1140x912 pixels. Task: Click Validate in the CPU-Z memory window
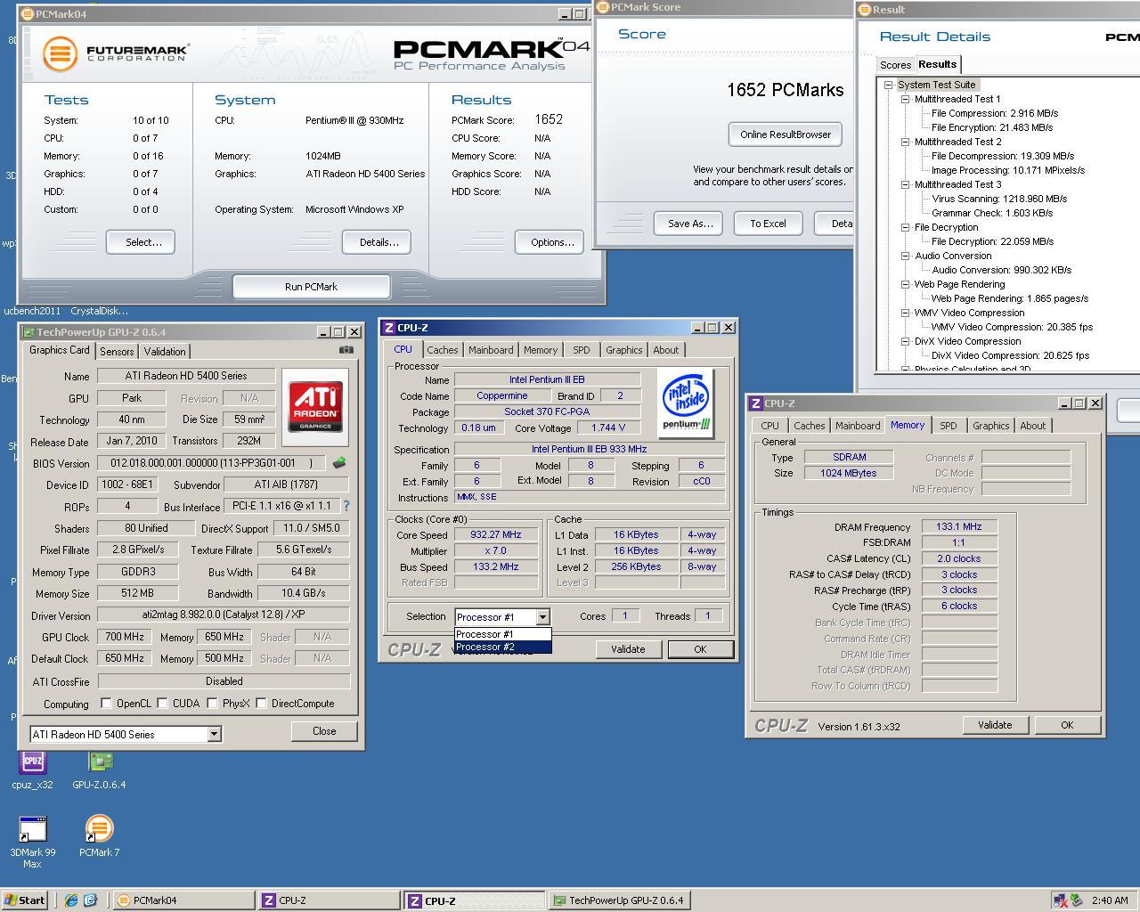[995, 725]
